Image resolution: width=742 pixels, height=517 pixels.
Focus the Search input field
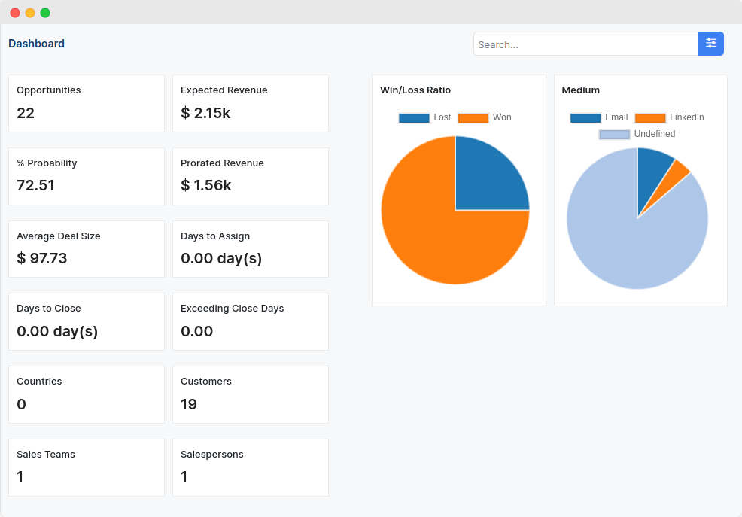(585, 44)
